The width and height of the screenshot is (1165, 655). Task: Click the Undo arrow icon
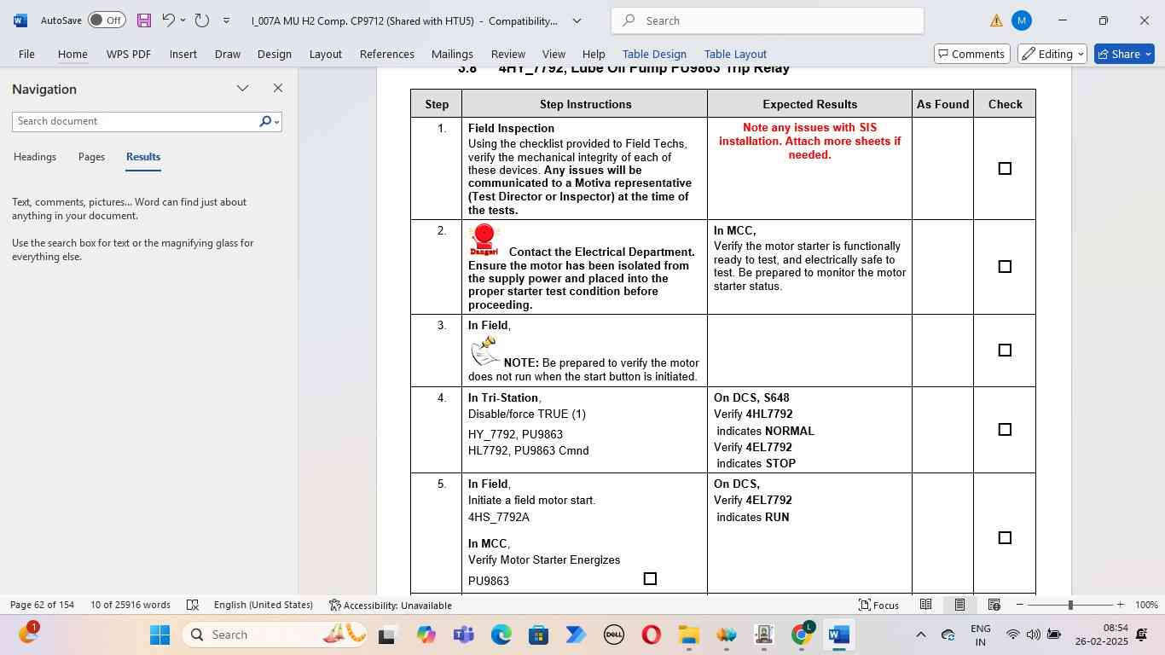pyautogui.click(x=168, y=20)
